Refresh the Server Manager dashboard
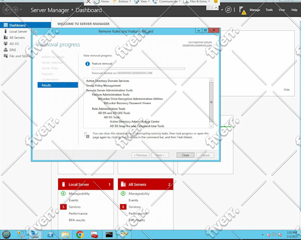Image resolution: width=301 pixels, height=240 pixels. point(228,10)
